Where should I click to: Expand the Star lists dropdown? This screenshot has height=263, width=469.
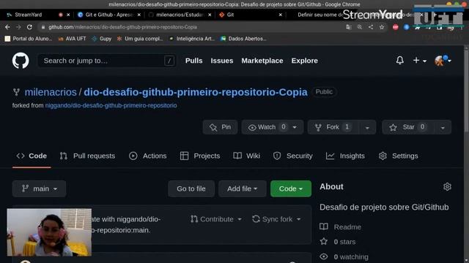[x=443, y=127]
